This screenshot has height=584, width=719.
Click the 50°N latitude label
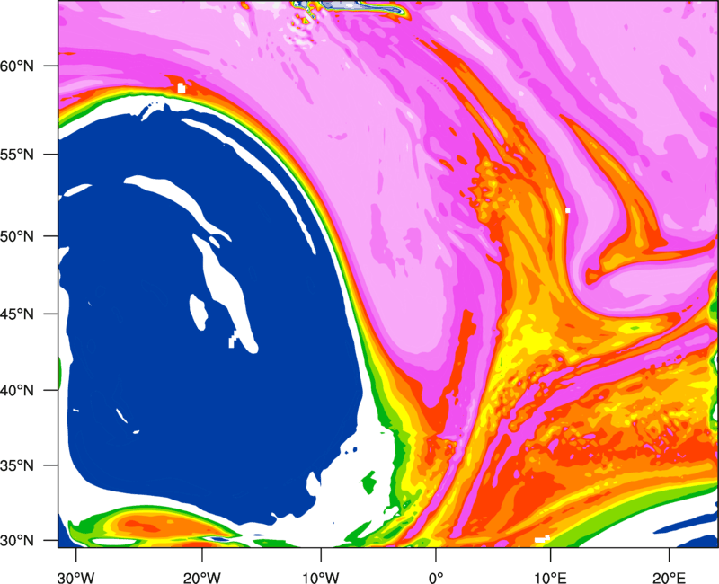(x=17, y=236)
